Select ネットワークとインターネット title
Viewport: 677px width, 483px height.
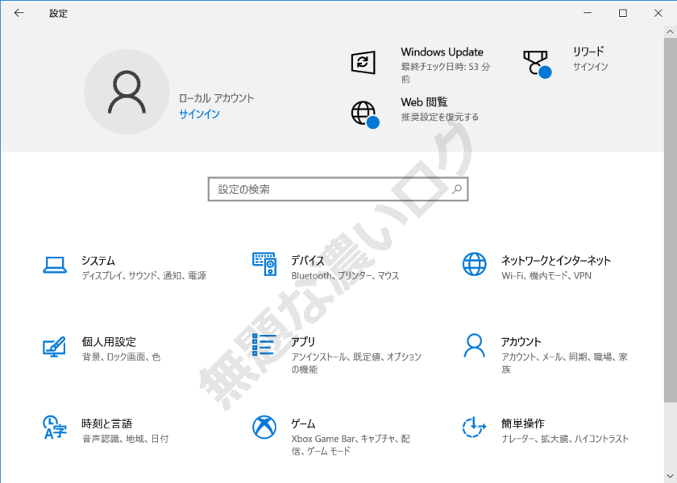click(x=555, y=261)
